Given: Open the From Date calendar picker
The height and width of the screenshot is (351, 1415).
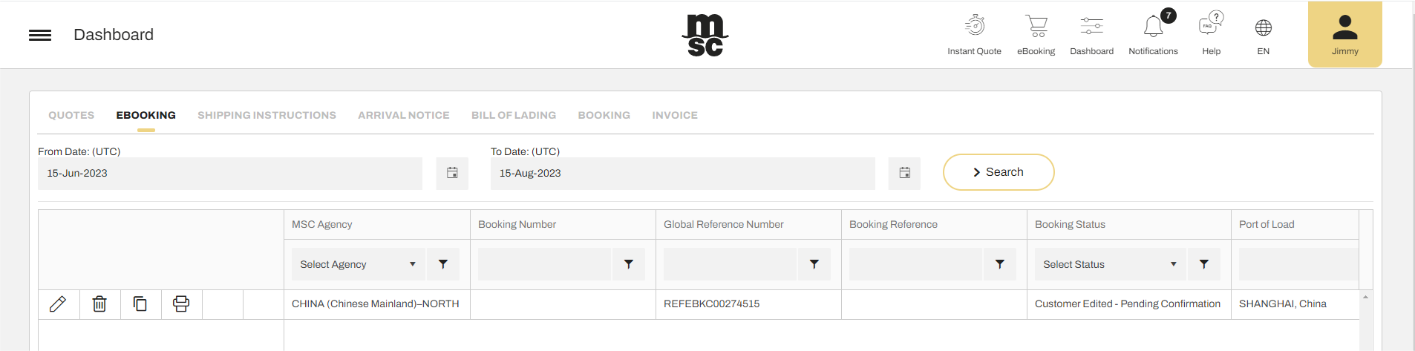Looking at the screenshot, I should click(452, 173).
